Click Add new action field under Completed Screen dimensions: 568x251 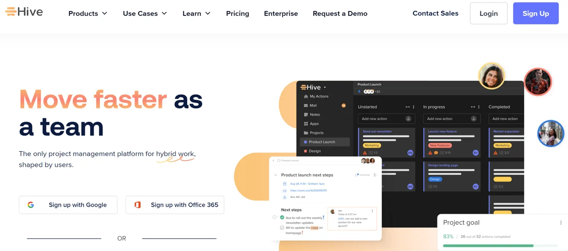tap(506, 119)
